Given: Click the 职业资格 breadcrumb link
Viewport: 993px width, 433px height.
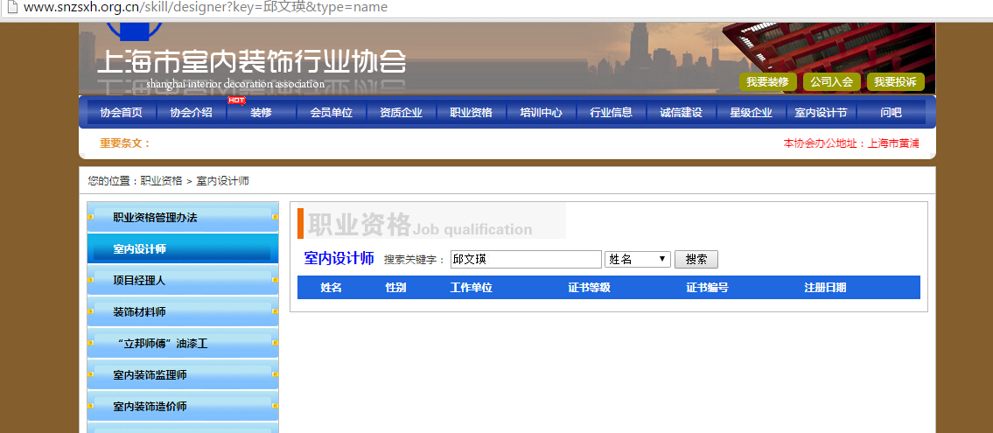Looking at the screenshot, I should coord(161,181).
